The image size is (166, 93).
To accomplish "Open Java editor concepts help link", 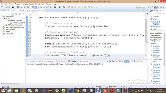I will pos(156,47).
